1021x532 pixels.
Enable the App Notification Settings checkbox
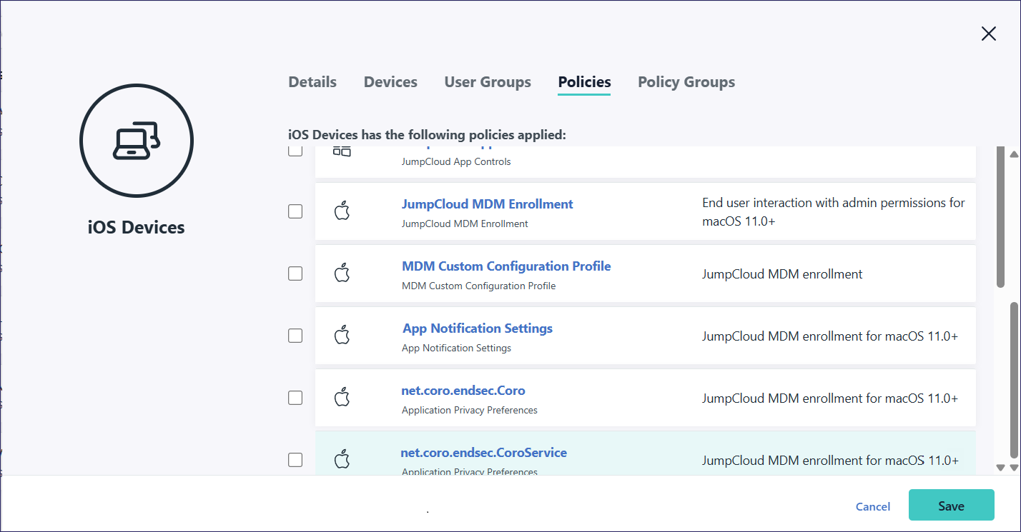(x=295, y=336)
